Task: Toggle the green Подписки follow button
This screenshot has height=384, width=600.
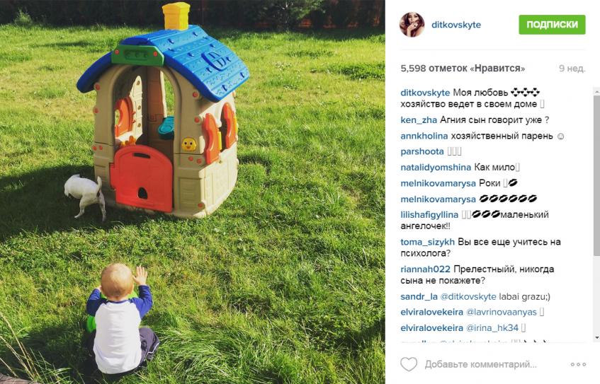Action: pos(552,25)
